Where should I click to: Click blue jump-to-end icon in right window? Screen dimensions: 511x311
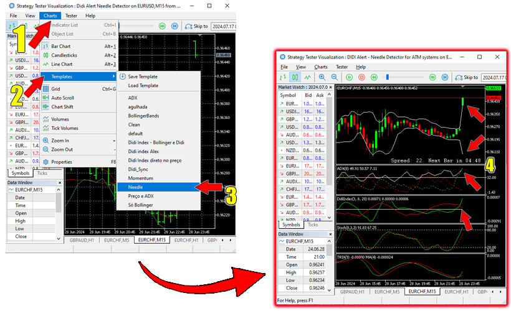(x=445, y=77)
